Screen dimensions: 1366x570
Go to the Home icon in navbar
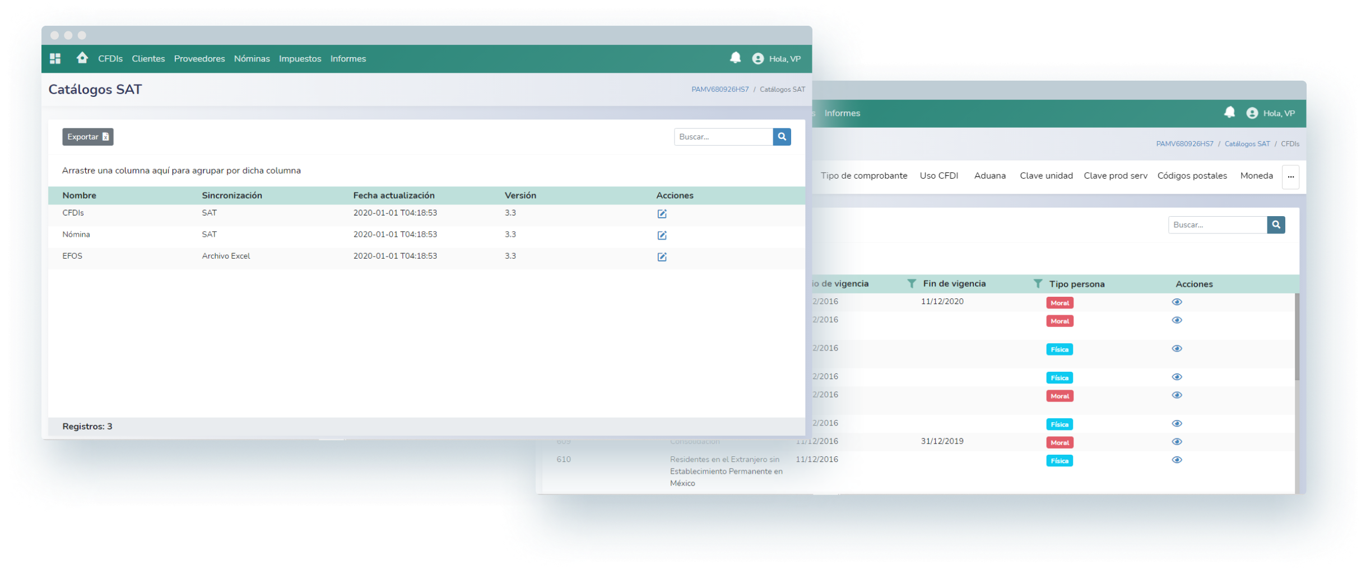82,58
